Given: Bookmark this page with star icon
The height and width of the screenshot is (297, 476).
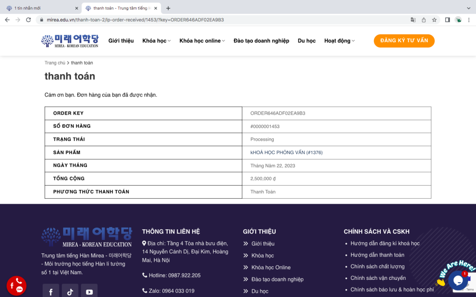Looking at the screenshot, I should click(434, 20).
